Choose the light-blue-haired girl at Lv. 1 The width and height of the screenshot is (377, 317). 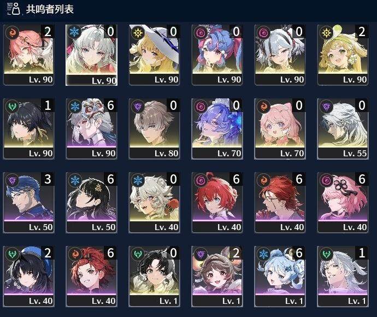pyautogui.click(x=280, y=277)
